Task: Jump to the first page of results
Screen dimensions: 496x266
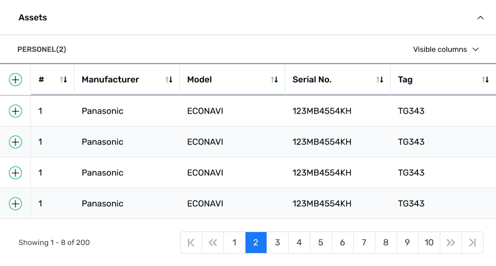Action: (x=191, y=243)
